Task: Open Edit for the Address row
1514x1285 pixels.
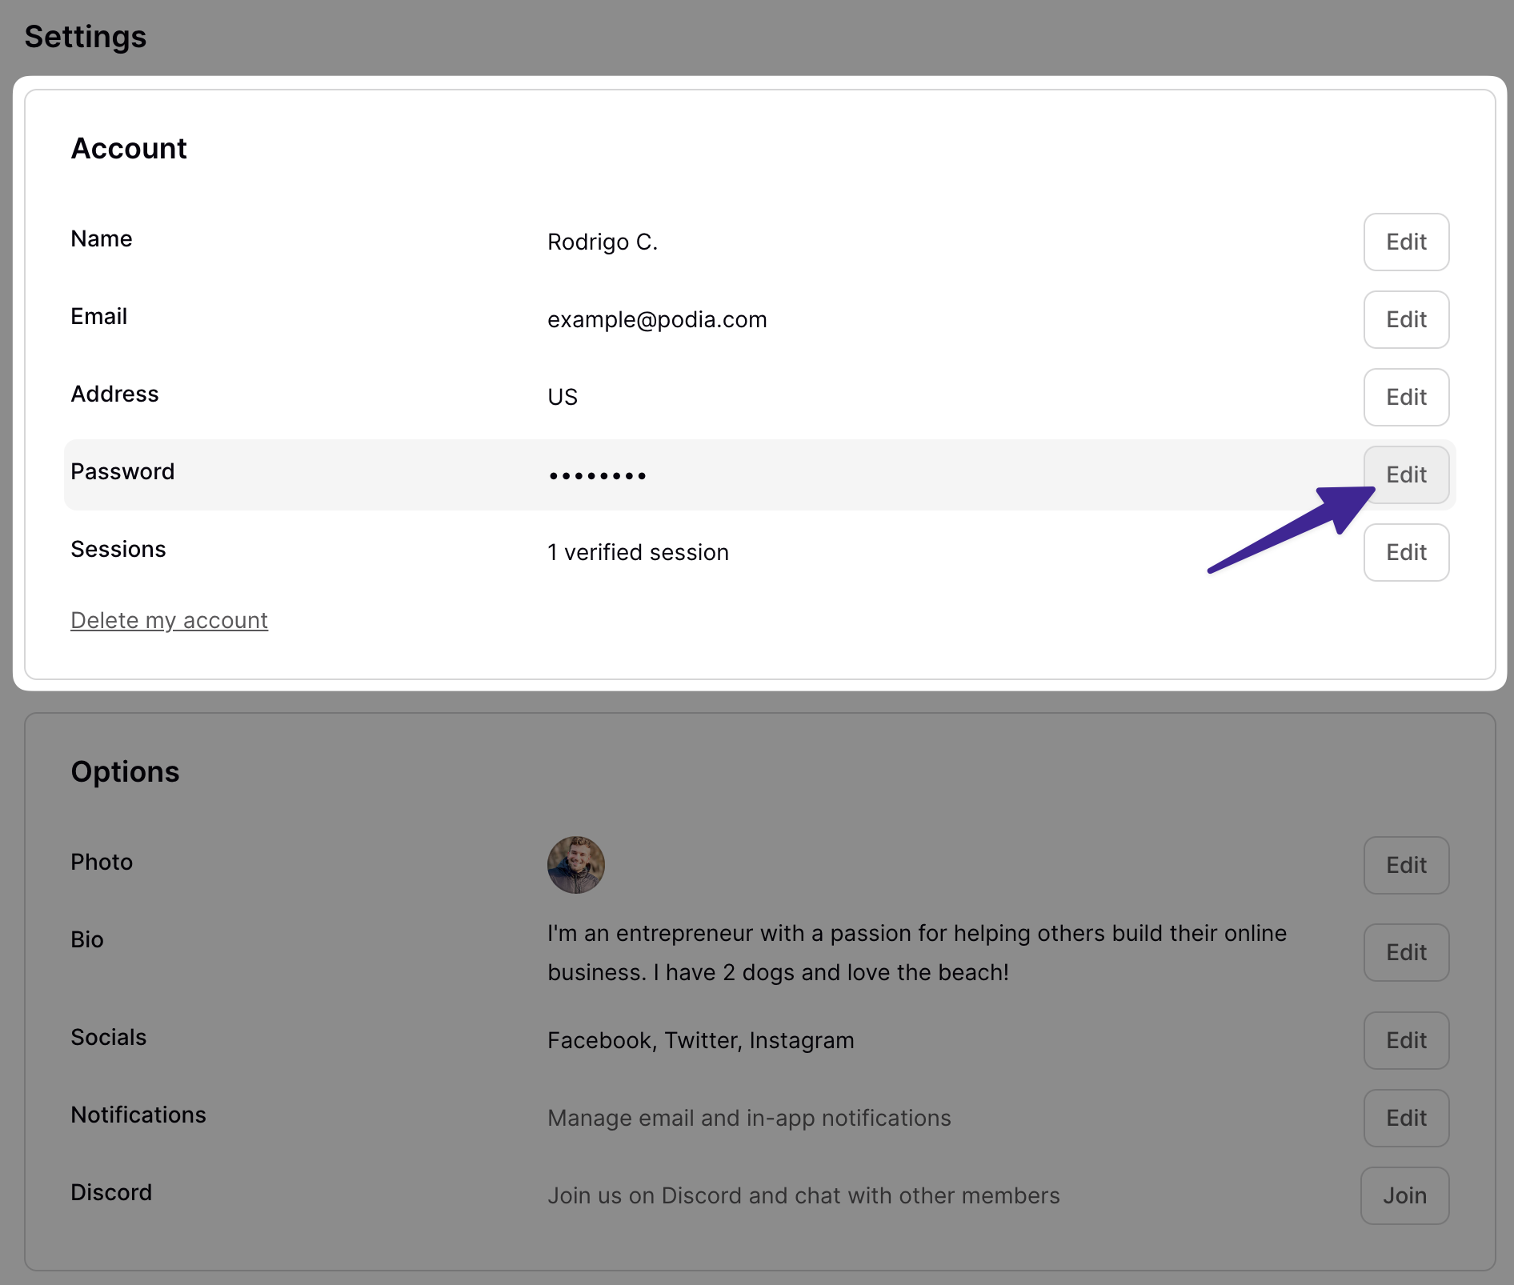Action: click(1405, 397)
